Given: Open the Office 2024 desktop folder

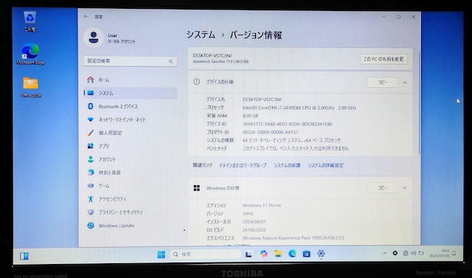Looking at the screenshot, I should (31, 87).
